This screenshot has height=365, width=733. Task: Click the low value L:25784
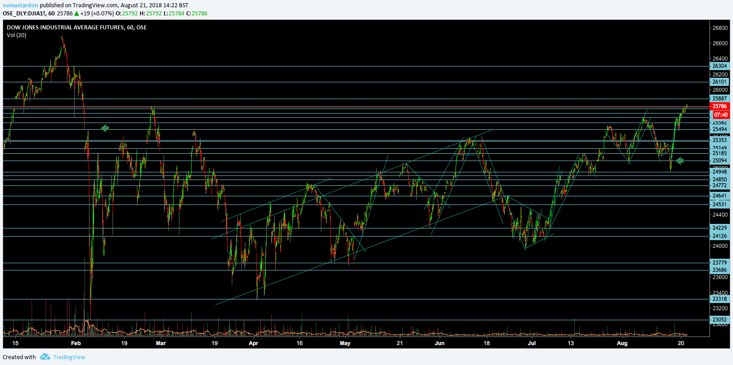(x=174, y=14)
